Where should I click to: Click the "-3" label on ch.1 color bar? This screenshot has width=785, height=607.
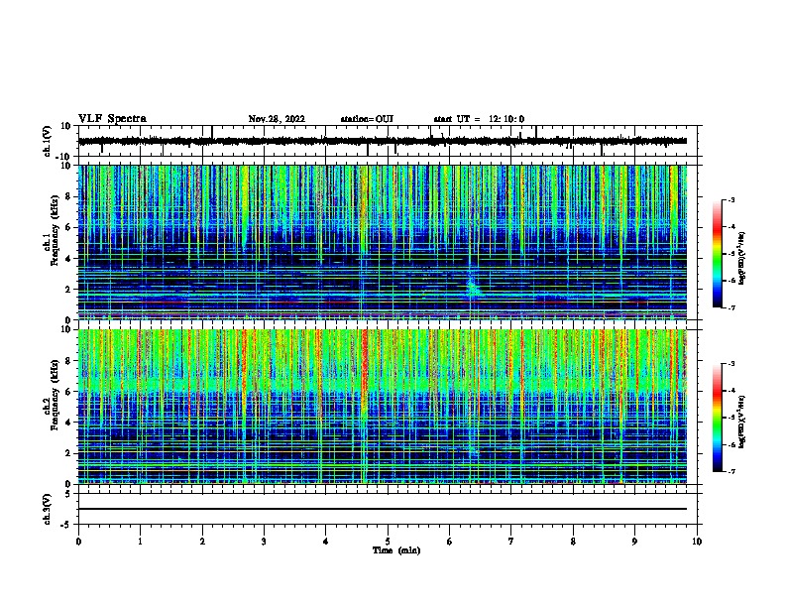pos(730,200)
